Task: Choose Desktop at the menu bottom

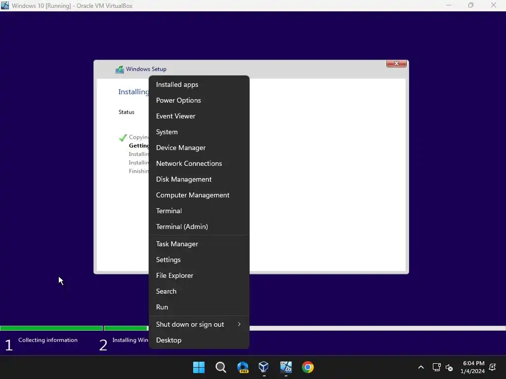Action: coord(199,341)
